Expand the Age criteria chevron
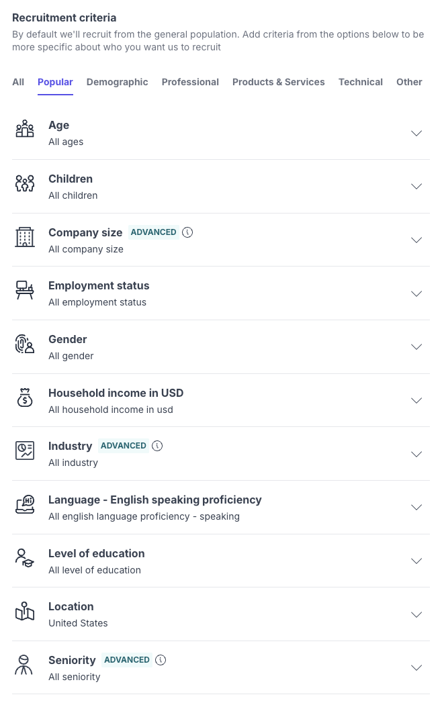This screenshot has width=442, height=709. [416, 133]
